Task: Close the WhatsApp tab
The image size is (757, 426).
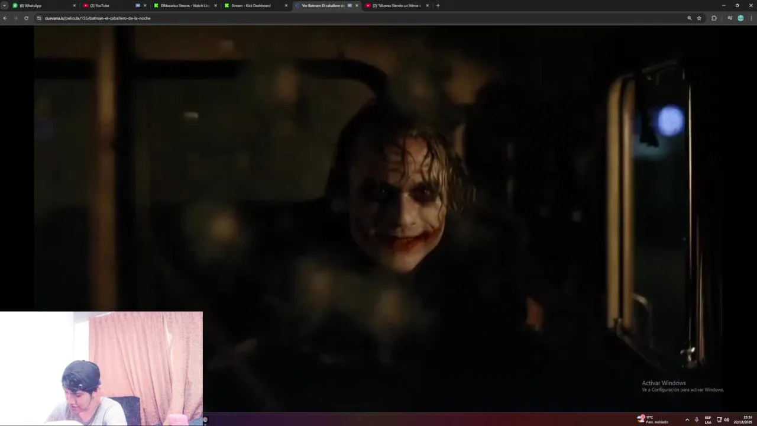Action: pyautogui.click(x=75, y=5)
